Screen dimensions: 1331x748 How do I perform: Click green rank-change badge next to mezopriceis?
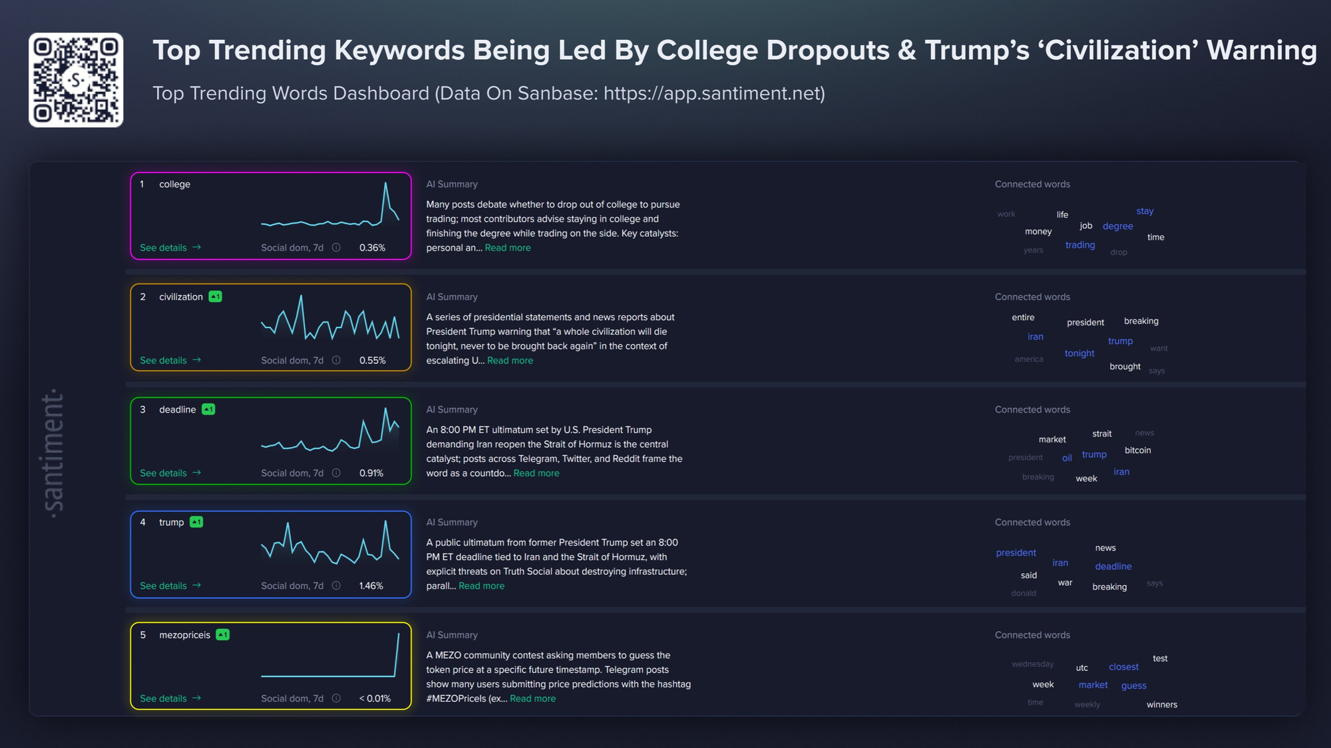(x=223, y=635)
